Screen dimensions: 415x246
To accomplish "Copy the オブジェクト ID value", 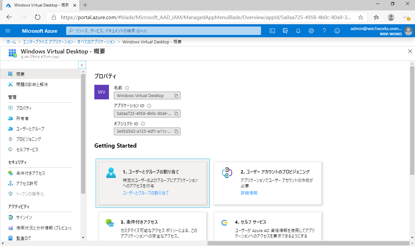I will pos(176,131).
